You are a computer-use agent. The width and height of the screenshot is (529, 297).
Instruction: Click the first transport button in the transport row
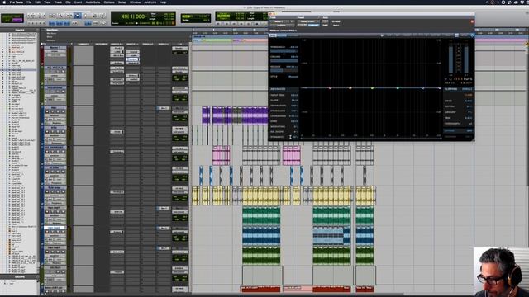(218, 24)
